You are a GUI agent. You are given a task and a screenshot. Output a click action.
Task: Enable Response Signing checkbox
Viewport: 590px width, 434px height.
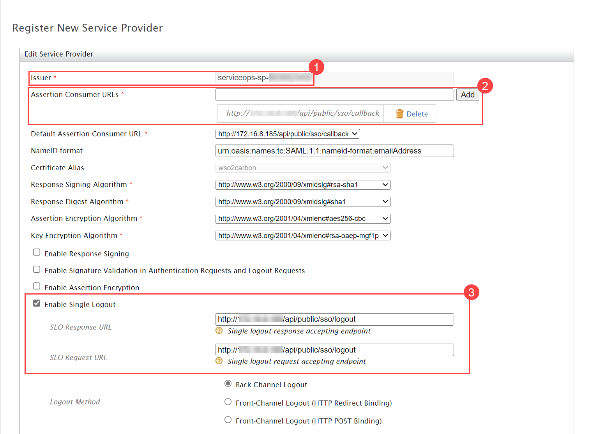coord(36,252)
